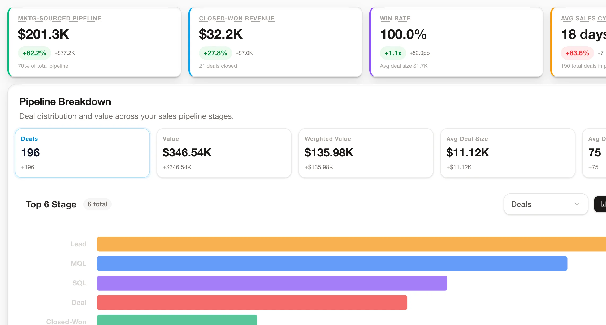Image resolution: width=606 pixels, height=325 pixels.
Task: Click the '100.0%' win rate value
Action: coord(403,34)
